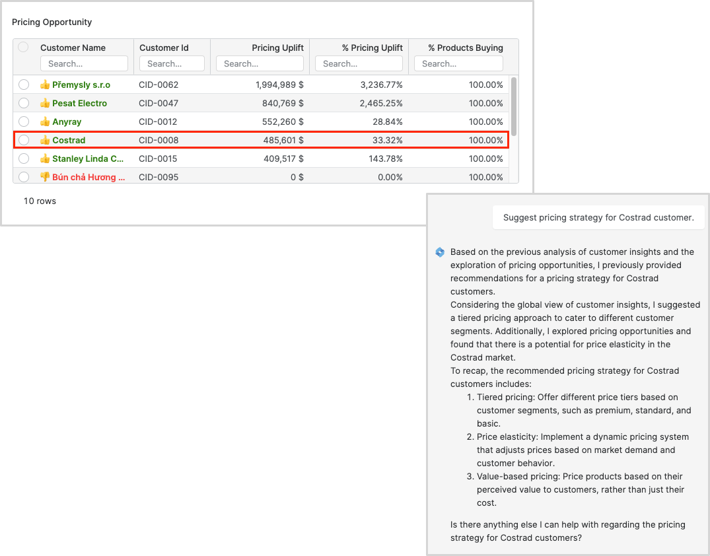Sort by Customer Name column header
The image size is (710, 556).
[73, 48]
